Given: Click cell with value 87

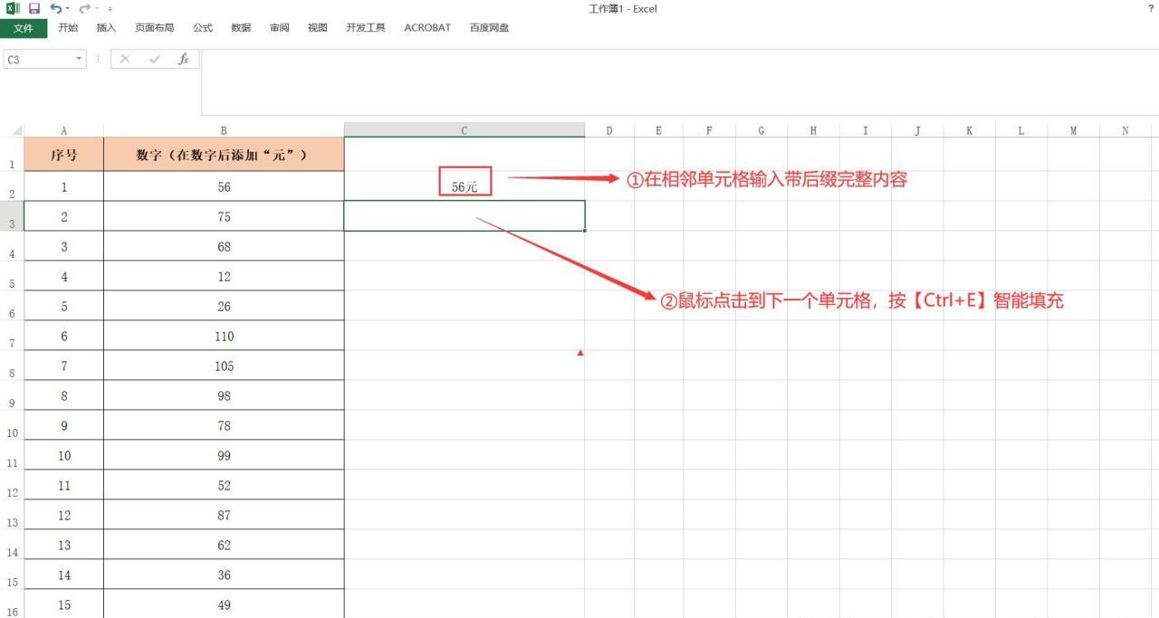Looking at the screenshot, I should click(x=224, y=515).
